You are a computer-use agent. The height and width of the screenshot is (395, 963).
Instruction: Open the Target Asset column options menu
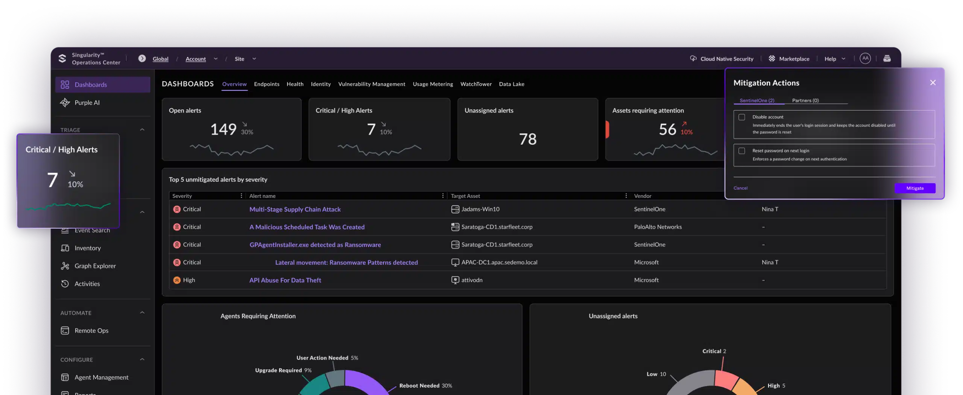[626, 196]
